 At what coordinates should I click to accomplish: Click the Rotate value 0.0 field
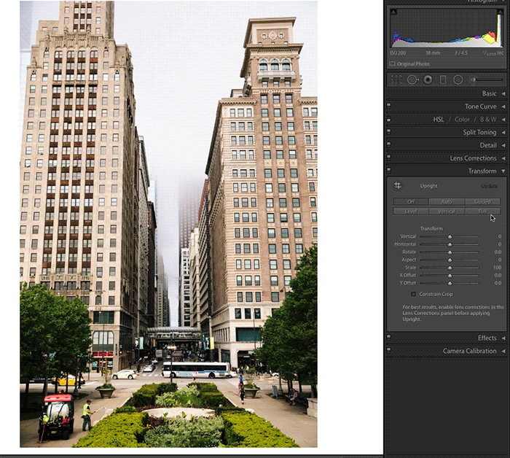498,252
